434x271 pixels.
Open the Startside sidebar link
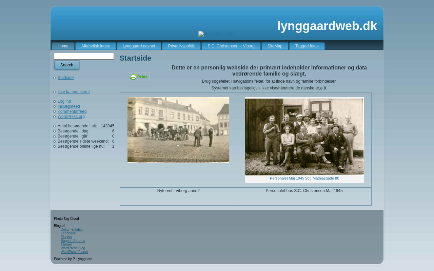tap(65, 78)
